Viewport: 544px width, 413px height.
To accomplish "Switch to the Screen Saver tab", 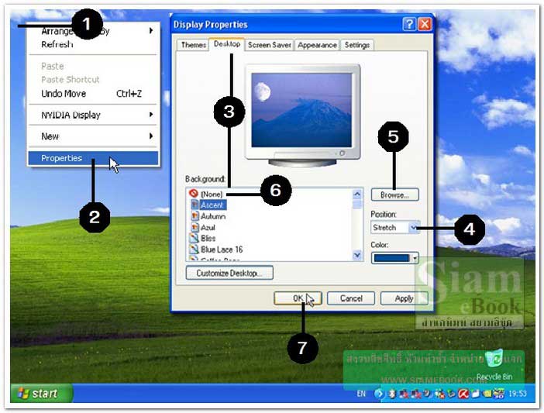I will [269, 45].
